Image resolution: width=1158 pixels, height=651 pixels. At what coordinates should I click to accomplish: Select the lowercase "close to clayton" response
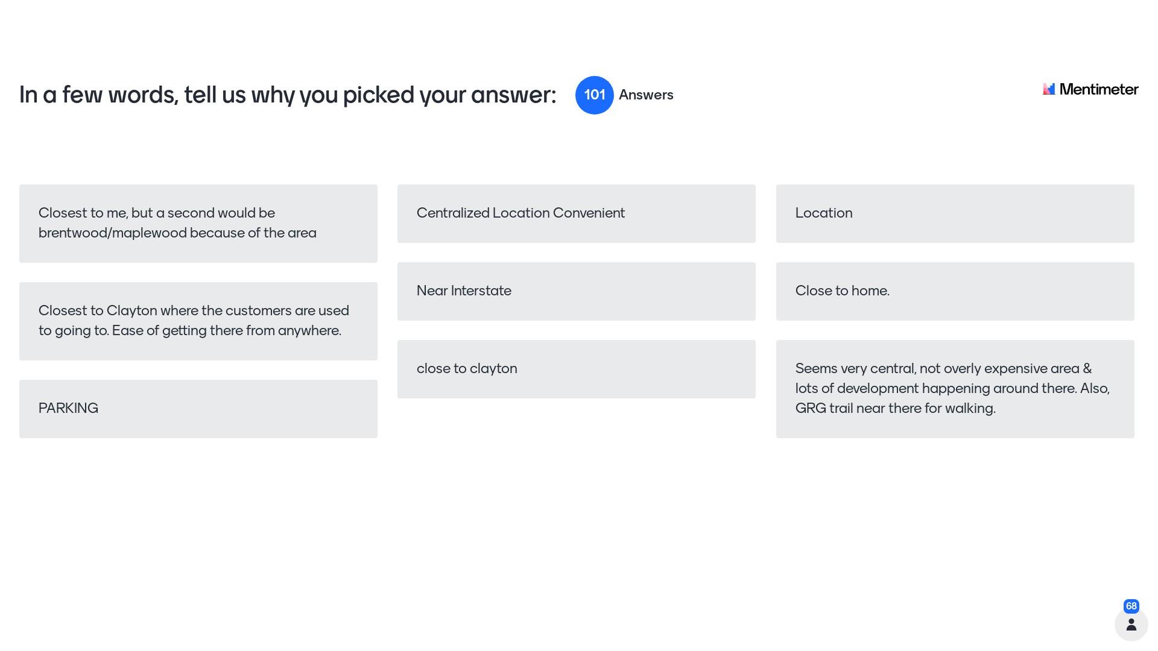pos(576,369)
